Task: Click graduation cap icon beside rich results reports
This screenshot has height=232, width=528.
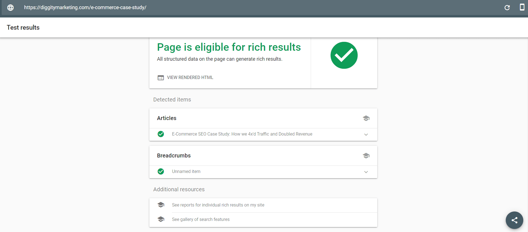Action: (161, 205)
